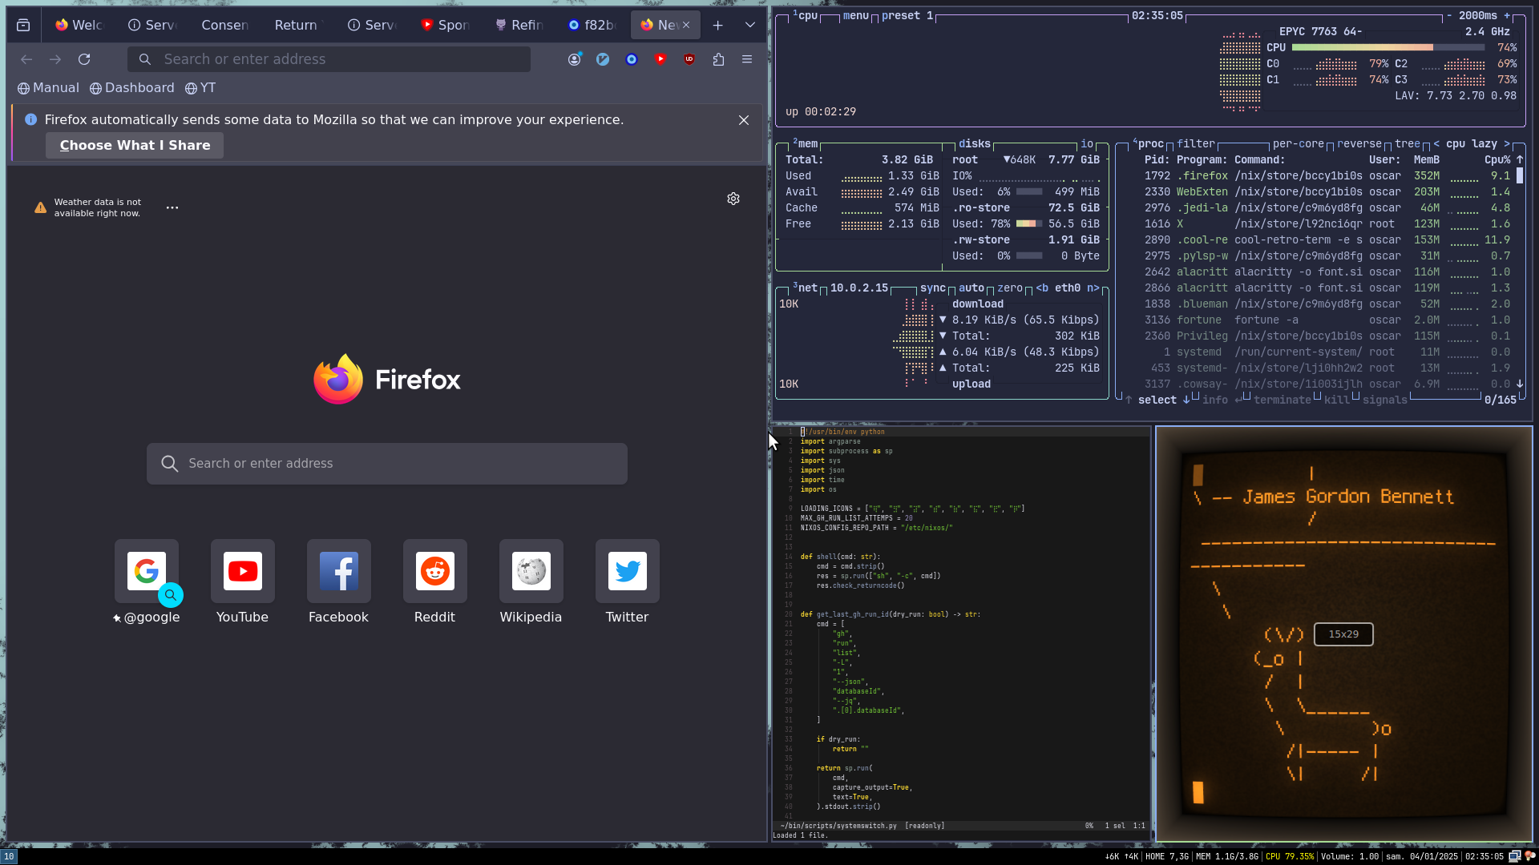Toggle btop reverse sort option
Screen dimensions: 1539x865
pos(1359,144)
